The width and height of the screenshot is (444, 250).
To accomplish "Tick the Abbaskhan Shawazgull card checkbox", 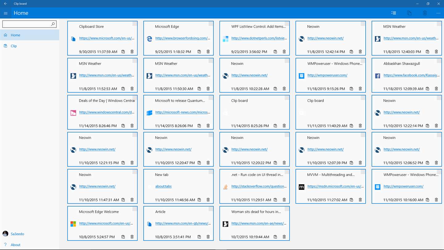I will 439,60.
